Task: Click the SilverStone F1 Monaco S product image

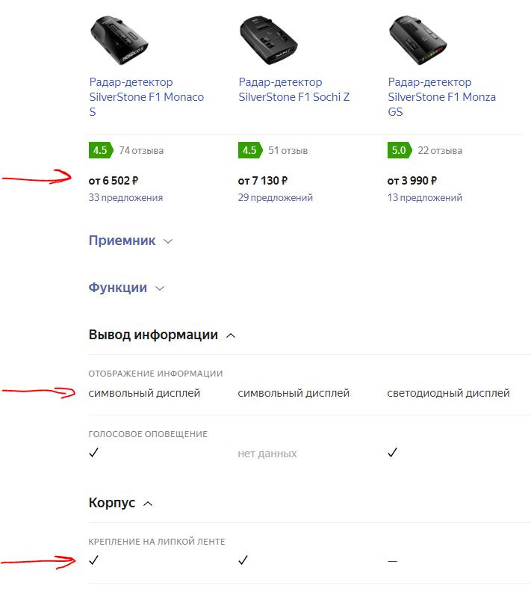Action: 118,39
